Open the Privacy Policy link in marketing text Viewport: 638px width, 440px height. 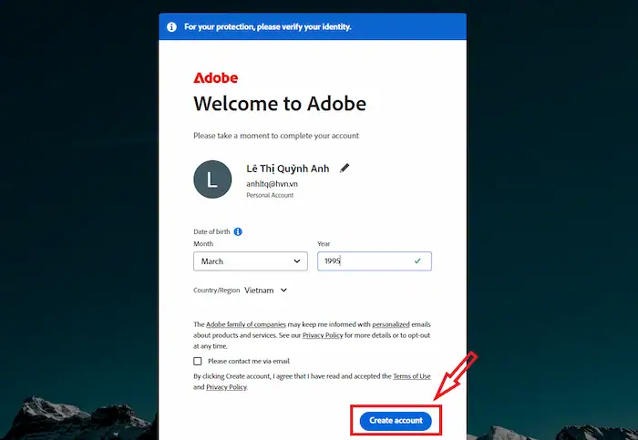(x=323, y=335)
